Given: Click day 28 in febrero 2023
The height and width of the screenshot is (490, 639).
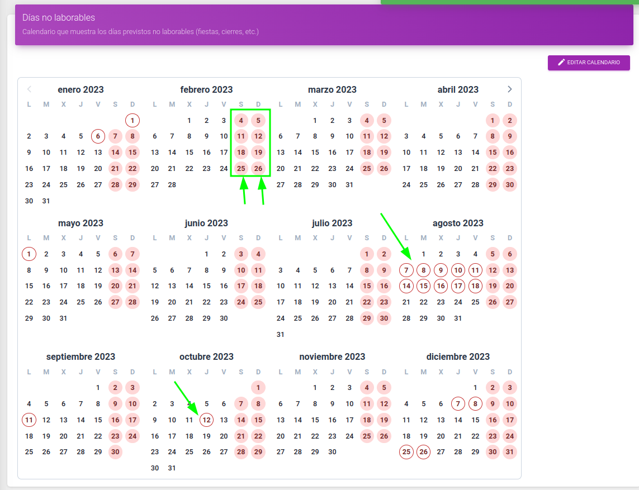Looking at the screenshot, I should tap(172, 185).
